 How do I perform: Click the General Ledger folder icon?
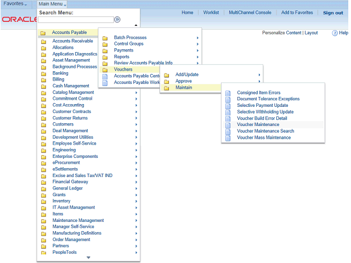pos(44,189)
